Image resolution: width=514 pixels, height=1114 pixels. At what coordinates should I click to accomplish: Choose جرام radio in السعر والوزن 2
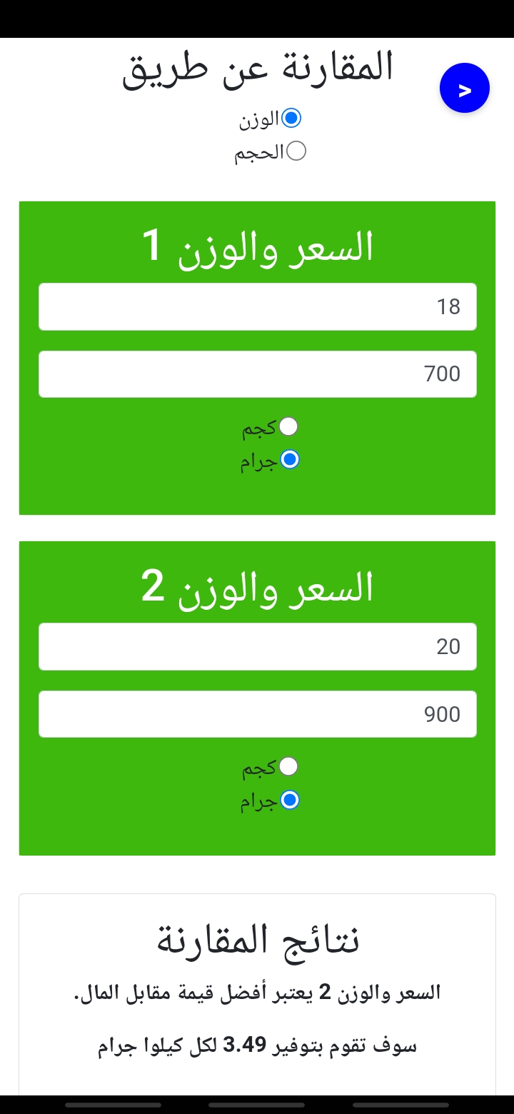point(289,801)
